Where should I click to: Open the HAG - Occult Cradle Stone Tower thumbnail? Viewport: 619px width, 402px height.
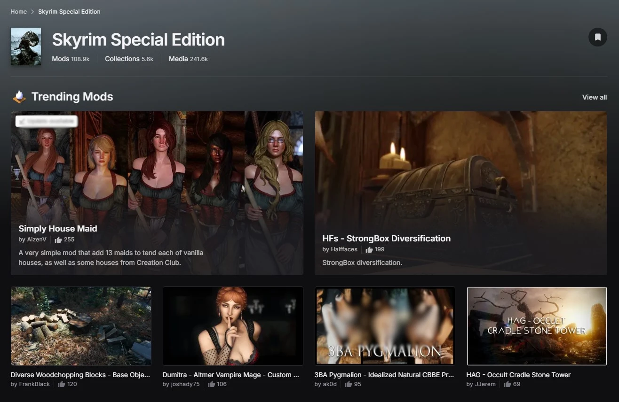pos(537,326)
